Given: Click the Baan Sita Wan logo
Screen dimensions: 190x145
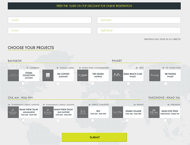Looking at the screenshot, I should point(155,112).
